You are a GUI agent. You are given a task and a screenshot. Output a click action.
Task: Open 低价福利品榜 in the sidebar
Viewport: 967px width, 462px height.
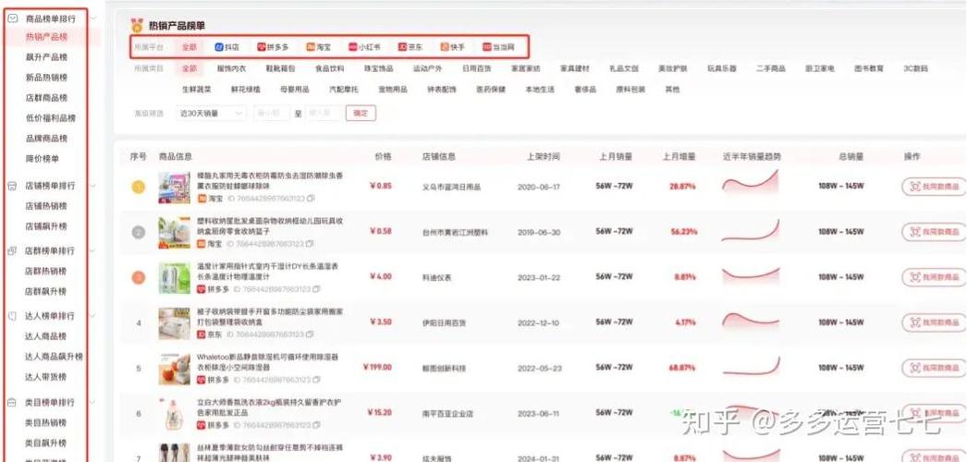(51, 118)
